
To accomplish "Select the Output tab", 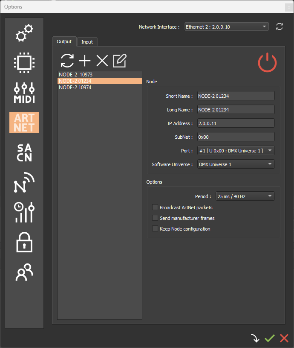I will click(x=64, y=41).
